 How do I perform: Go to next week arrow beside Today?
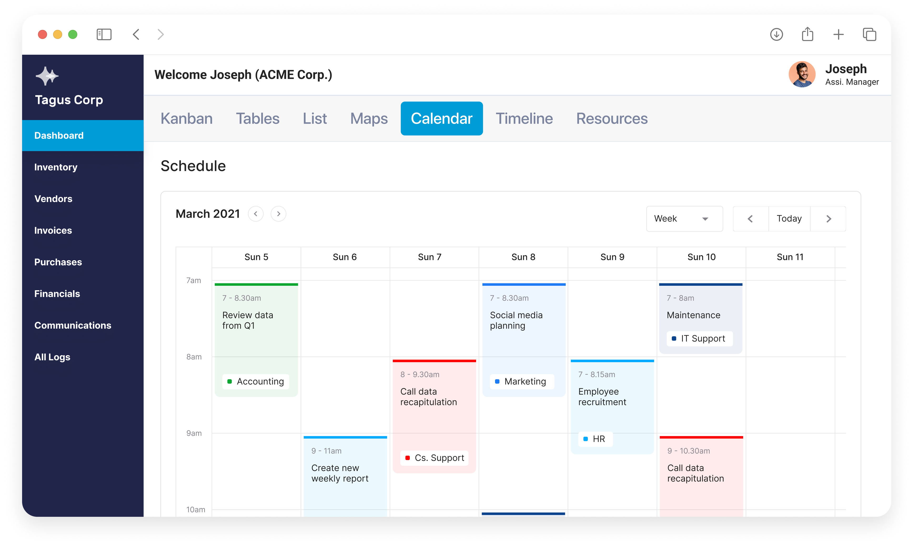pyautogui.click(x=828, y=219)
